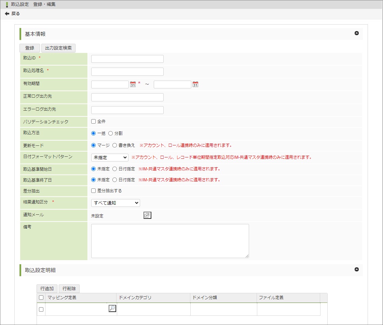Collapse the 基本情報 section
The width and height of the screenshot is (383, 325).
357,33
